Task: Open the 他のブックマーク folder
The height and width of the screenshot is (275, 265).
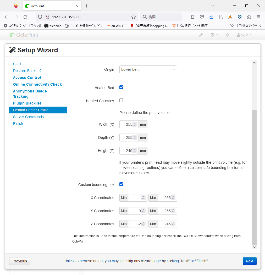Action: coord(250,26)
